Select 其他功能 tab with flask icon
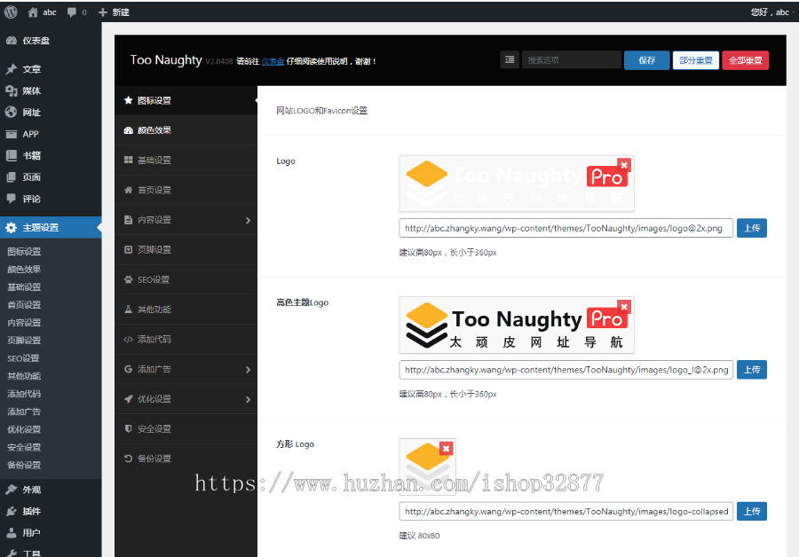 (x=186, y=310)
